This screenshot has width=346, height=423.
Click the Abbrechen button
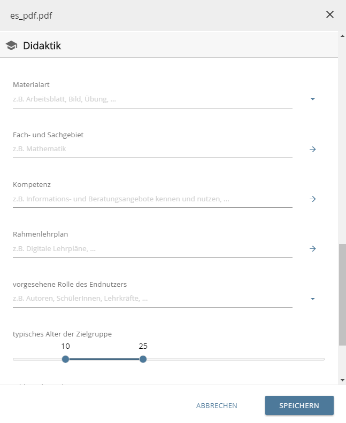coord(217,405)
